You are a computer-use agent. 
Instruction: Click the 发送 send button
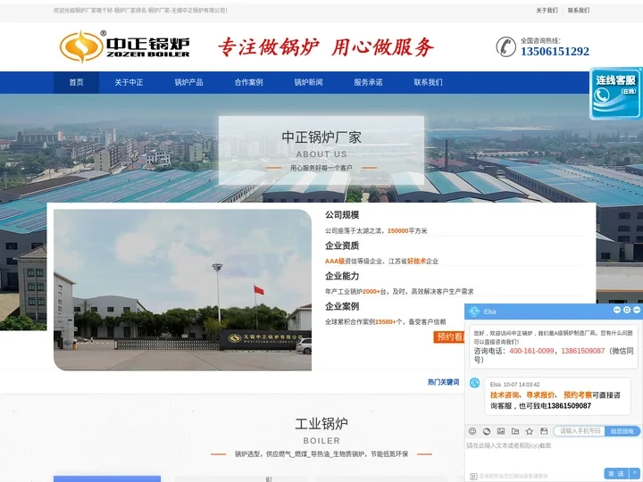[616, 473]
